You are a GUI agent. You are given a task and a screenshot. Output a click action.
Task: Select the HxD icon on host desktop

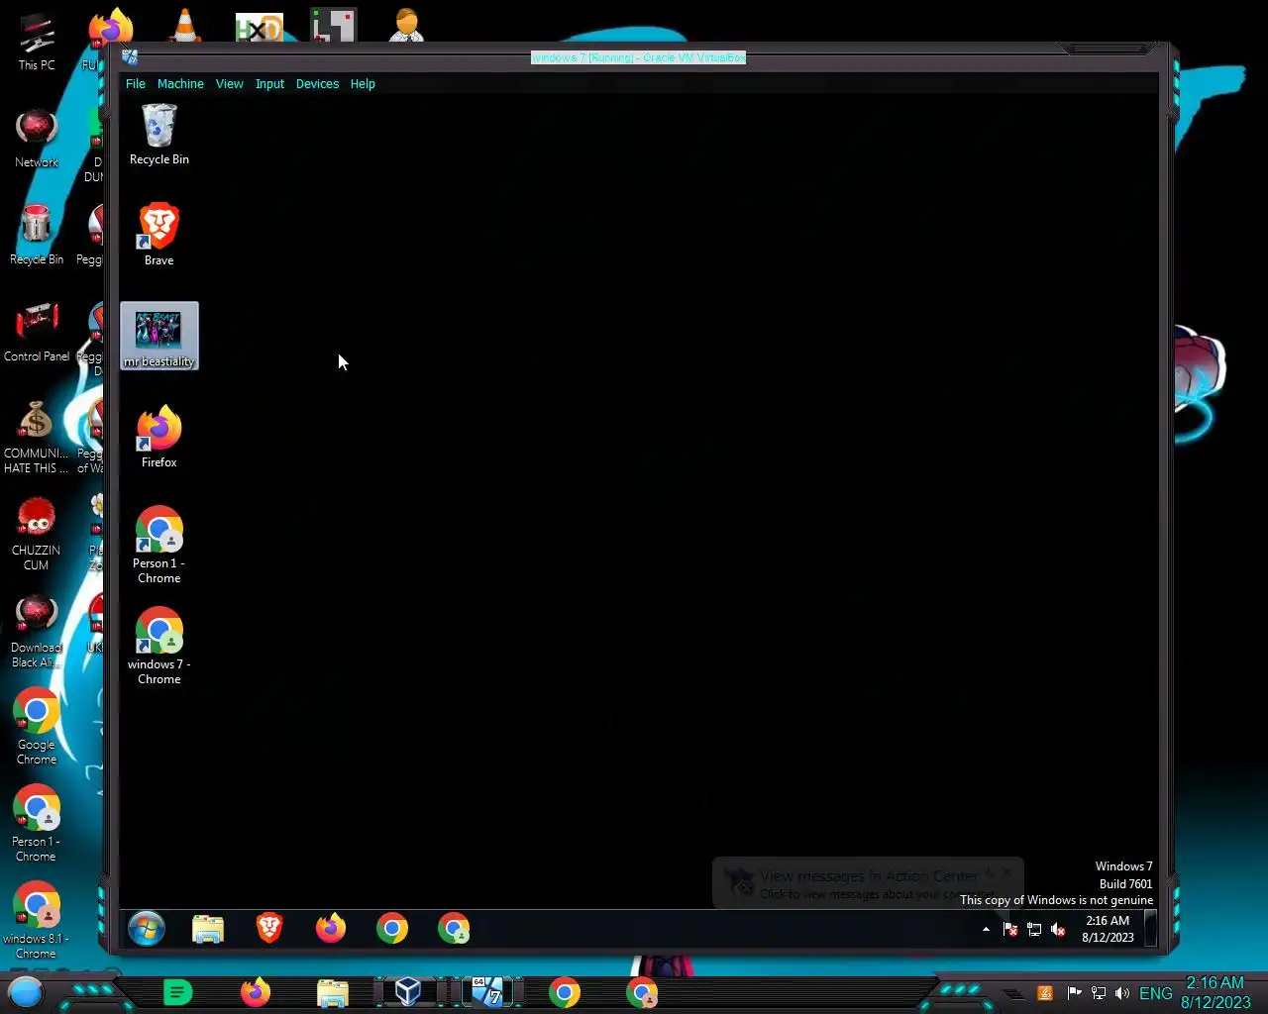coord(260,26)
